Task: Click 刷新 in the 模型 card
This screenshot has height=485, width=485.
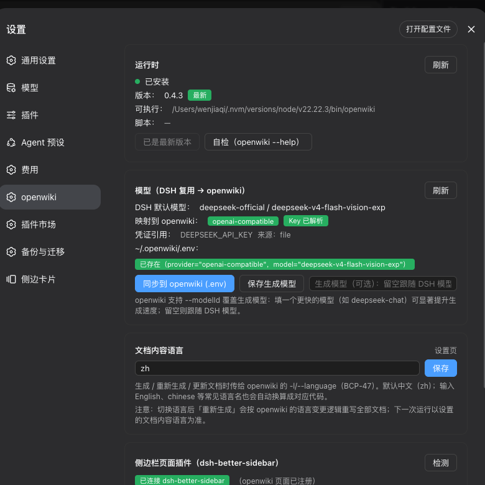Action: coord(440,190)
